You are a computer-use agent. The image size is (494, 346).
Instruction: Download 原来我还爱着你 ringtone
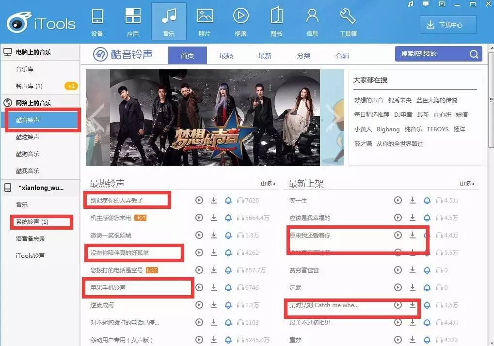coord(413,235)
